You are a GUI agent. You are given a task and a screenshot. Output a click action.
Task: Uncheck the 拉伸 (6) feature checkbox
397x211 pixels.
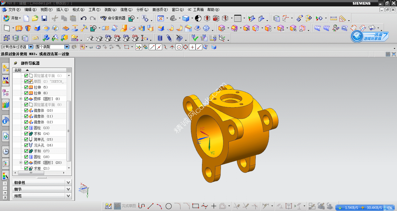point(26,93)
